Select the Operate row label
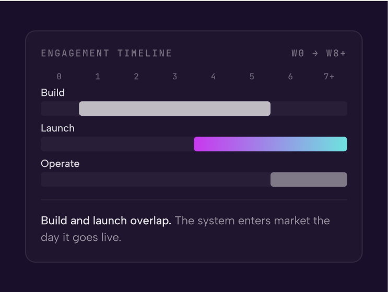This screenshot has width=388, height=292. (x=60, y=164)
